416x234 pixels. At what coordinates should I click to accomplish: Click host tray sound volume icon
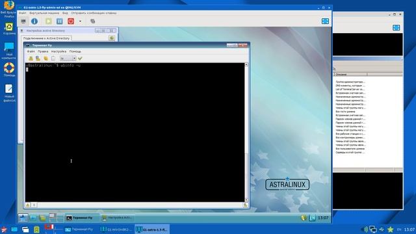click(x=365, y=229)
